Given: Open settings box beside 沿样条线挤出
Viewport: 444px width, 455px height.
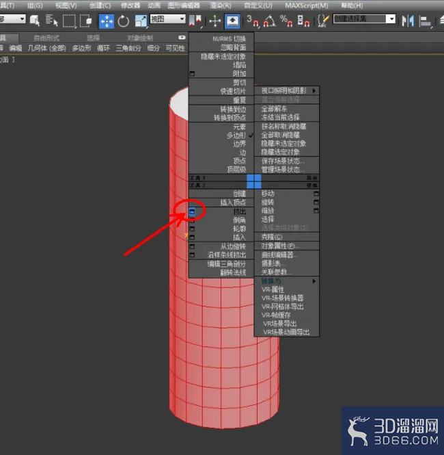Looking at the screenshot, I should [x=192, y=255].
